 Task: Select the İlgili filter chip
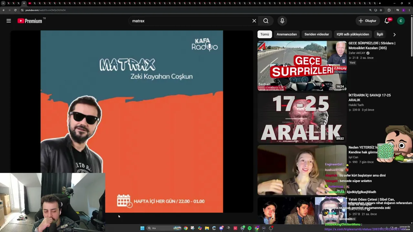[380, 34]
